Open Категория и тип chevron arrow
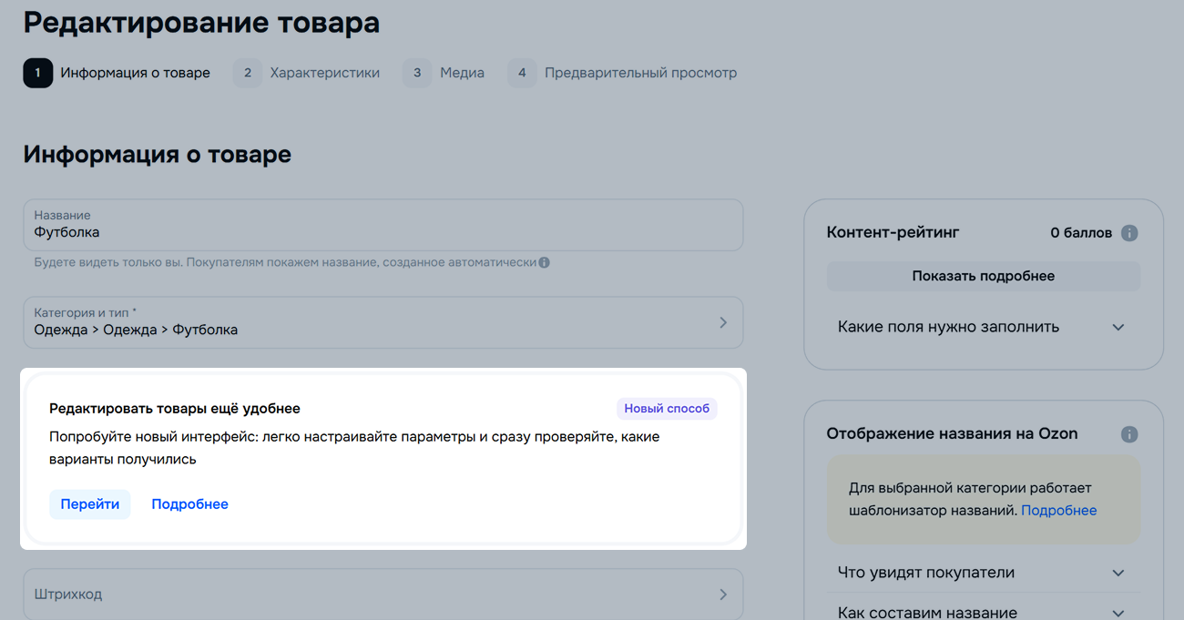This screenshot has height=620, width=1184. (723, 322)
